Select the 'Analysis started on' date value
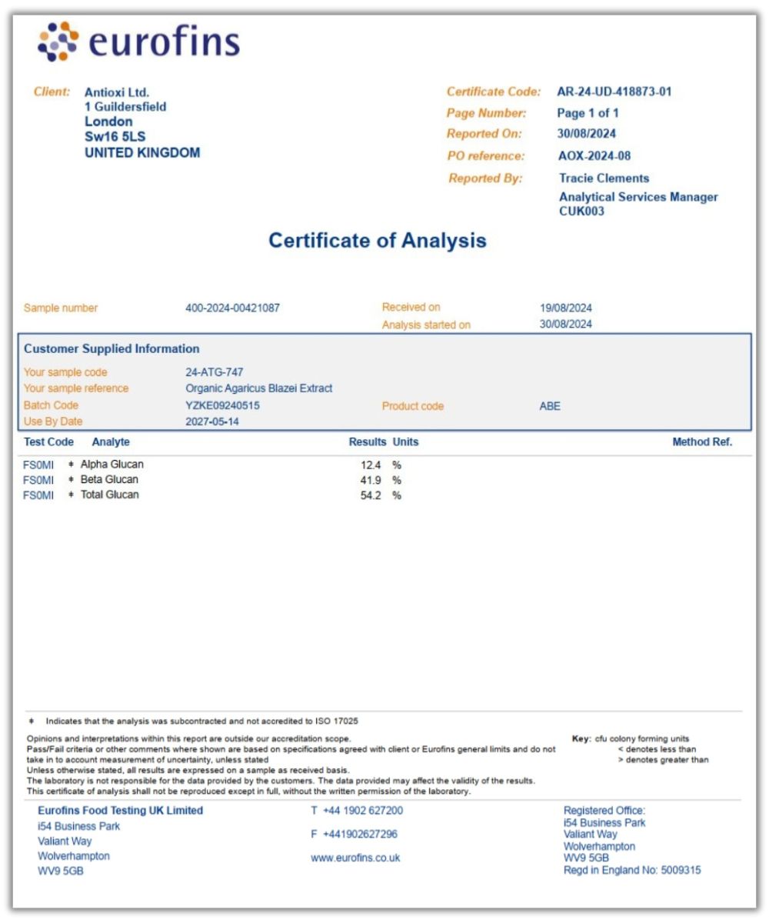769x923 pixels. point(566,325)
